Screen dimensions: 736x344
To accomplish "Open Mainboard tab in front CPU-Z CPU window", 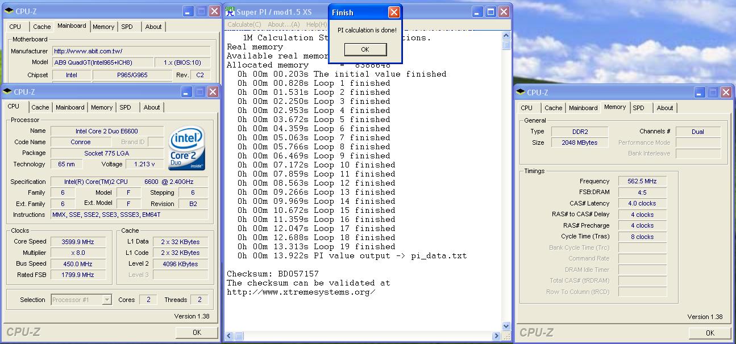I will tap(70, 107).
